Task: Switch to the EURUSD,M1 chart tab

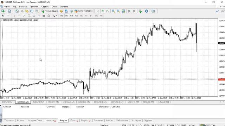Action: [8, 102]
